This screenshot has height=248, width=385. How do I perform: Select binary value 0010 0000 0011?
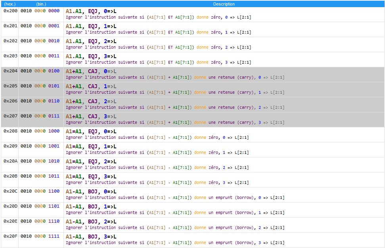[40, 56]
